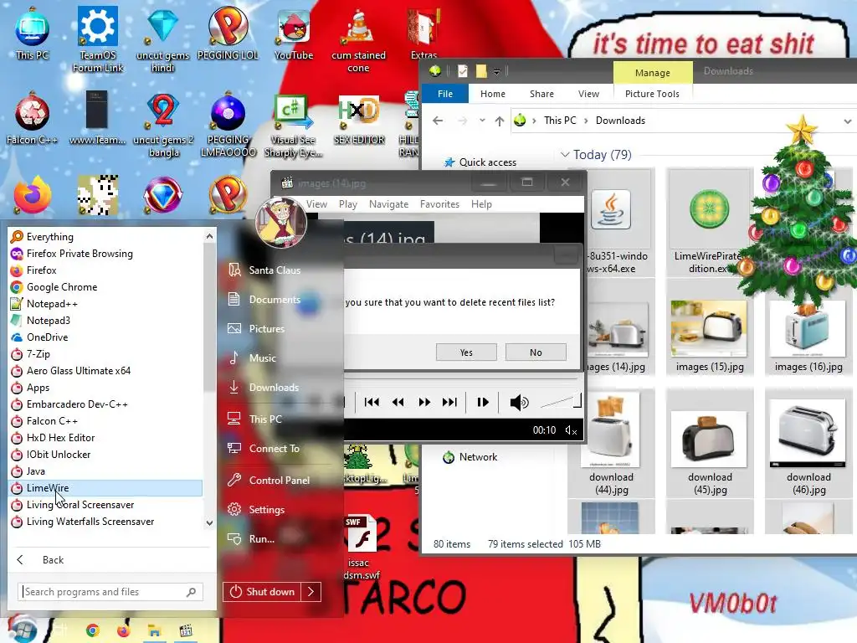The height and width of the screenshot is (643, 857).
Task: Open the Falcon C++ recycle bin desktop icon
Action: pyautogui.click(x=33, y=118)
